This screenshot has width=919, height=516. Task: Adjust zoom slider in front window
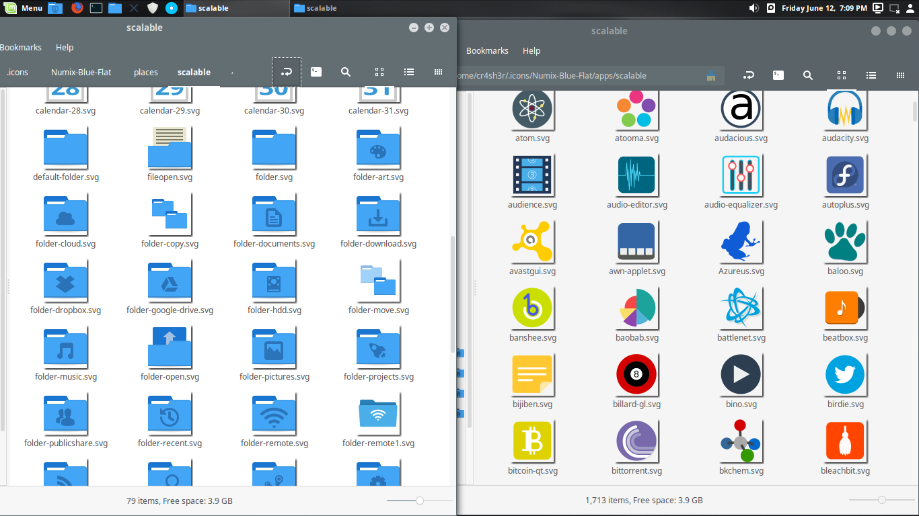(x=420, y=501)
